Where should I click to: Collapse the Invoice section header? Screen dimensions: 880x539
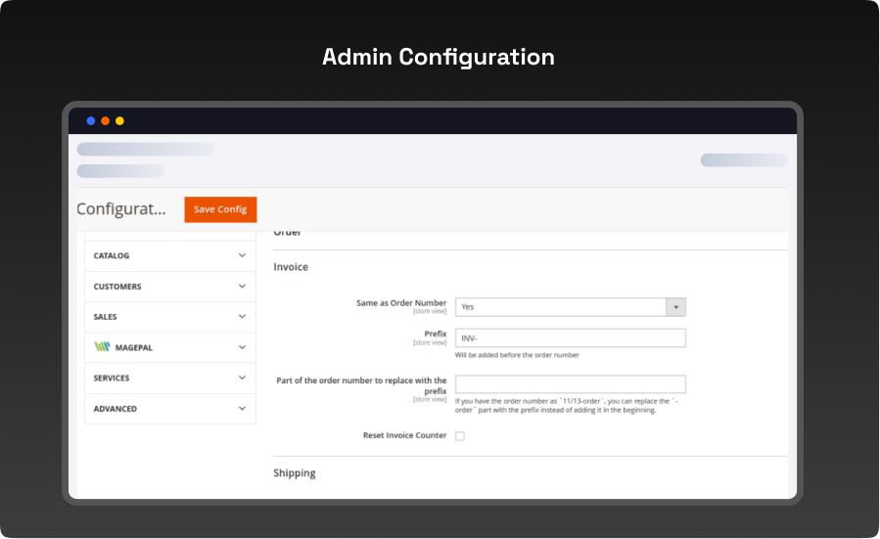click(x=291, y=267)
